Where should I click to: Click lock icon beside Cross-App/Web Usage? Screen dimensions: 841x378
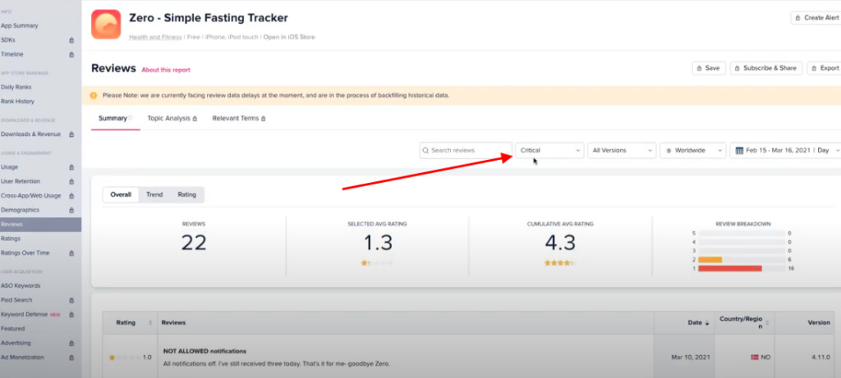[71, 196]
